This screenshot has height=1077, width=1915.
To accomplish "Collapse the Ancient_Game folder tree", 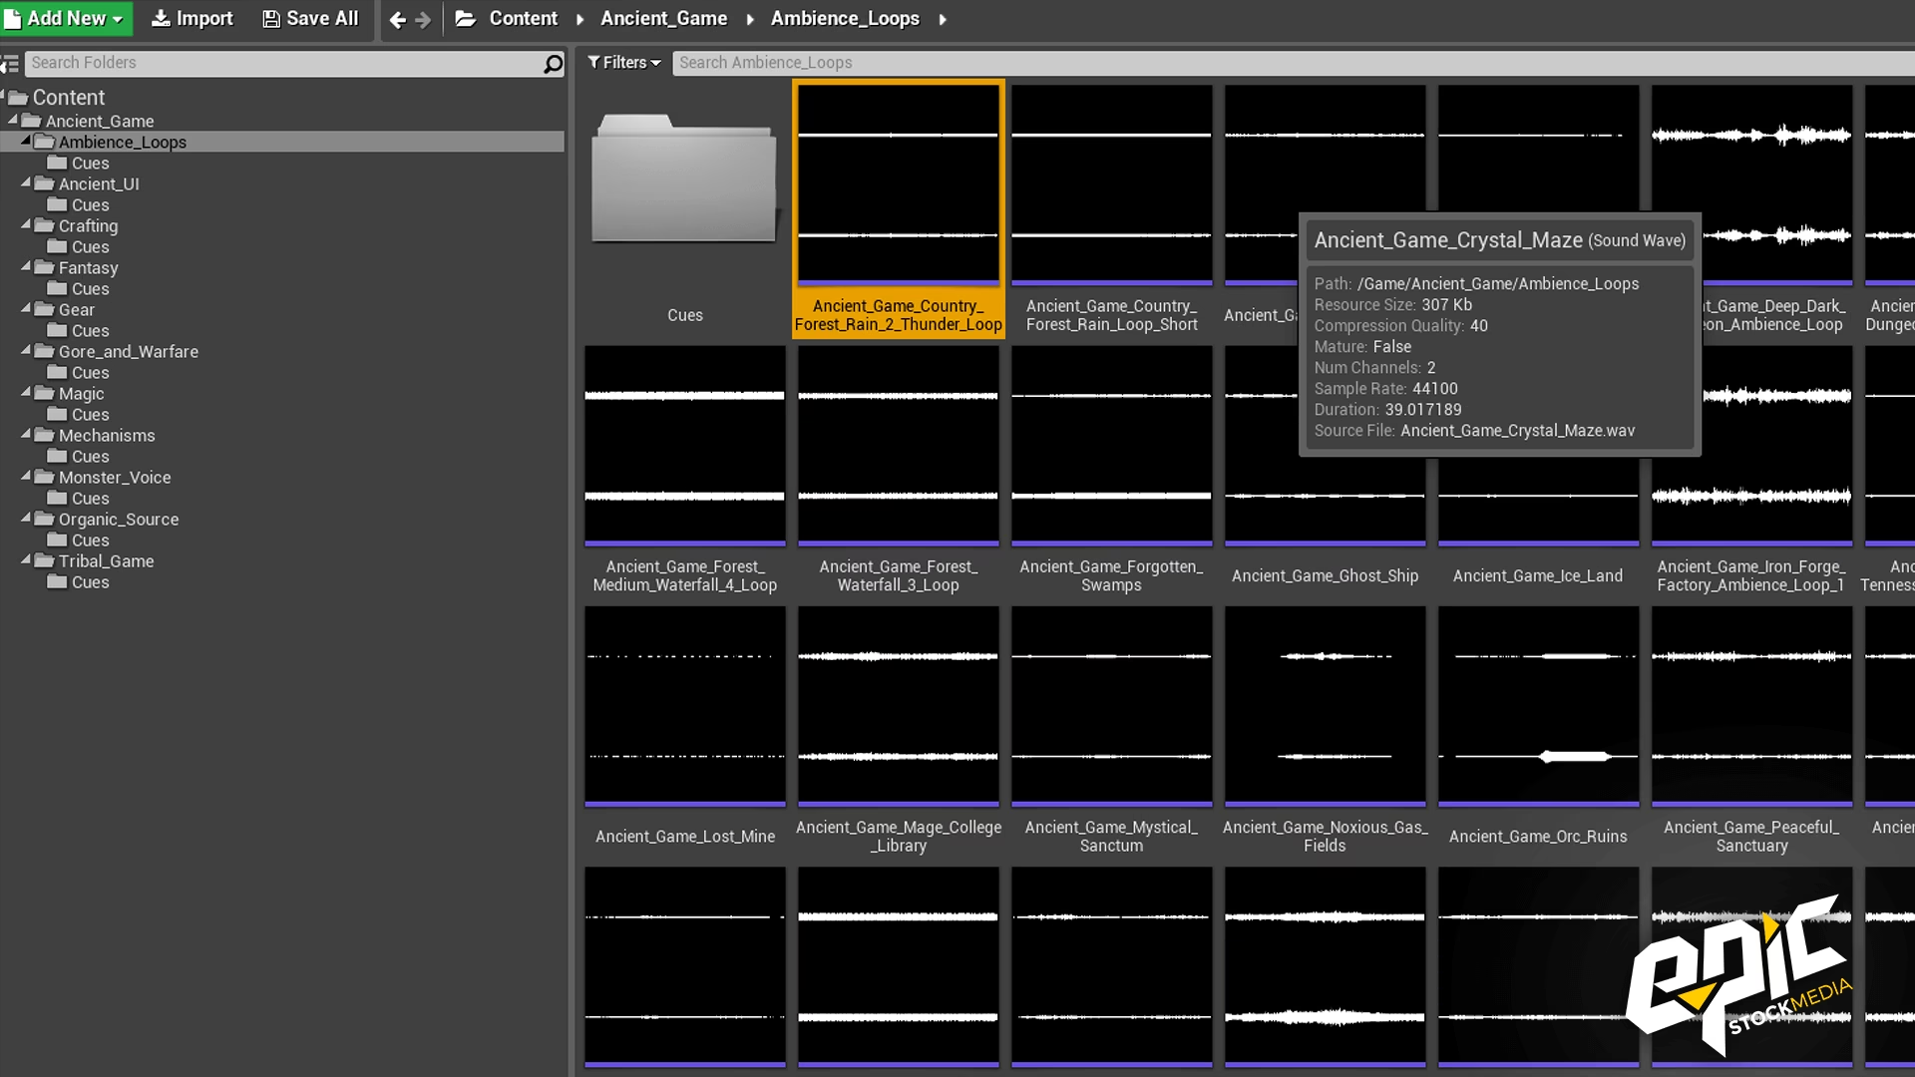I will point(13,120).
